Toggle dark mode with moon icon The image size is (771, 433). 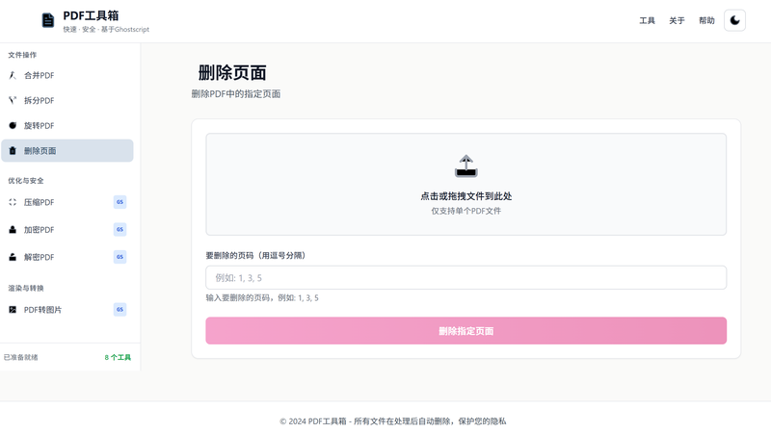[x=734, y=20]
